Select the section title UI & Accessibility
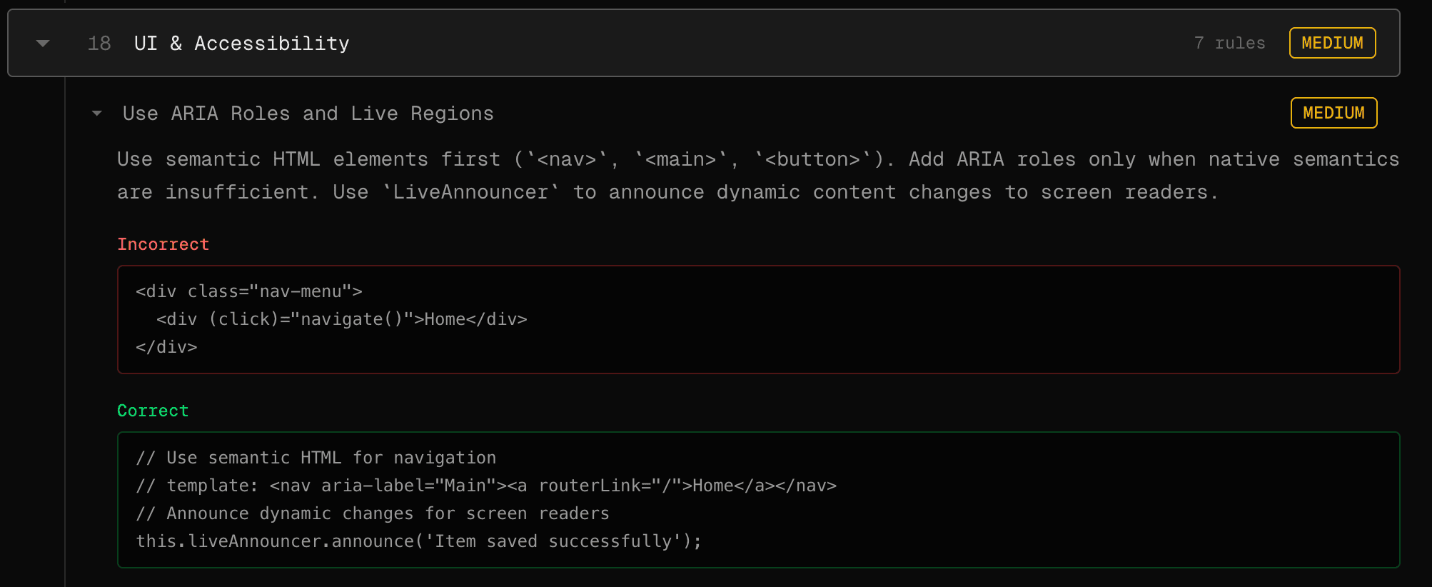This screenshot has width=1432, height=587. 241,43
